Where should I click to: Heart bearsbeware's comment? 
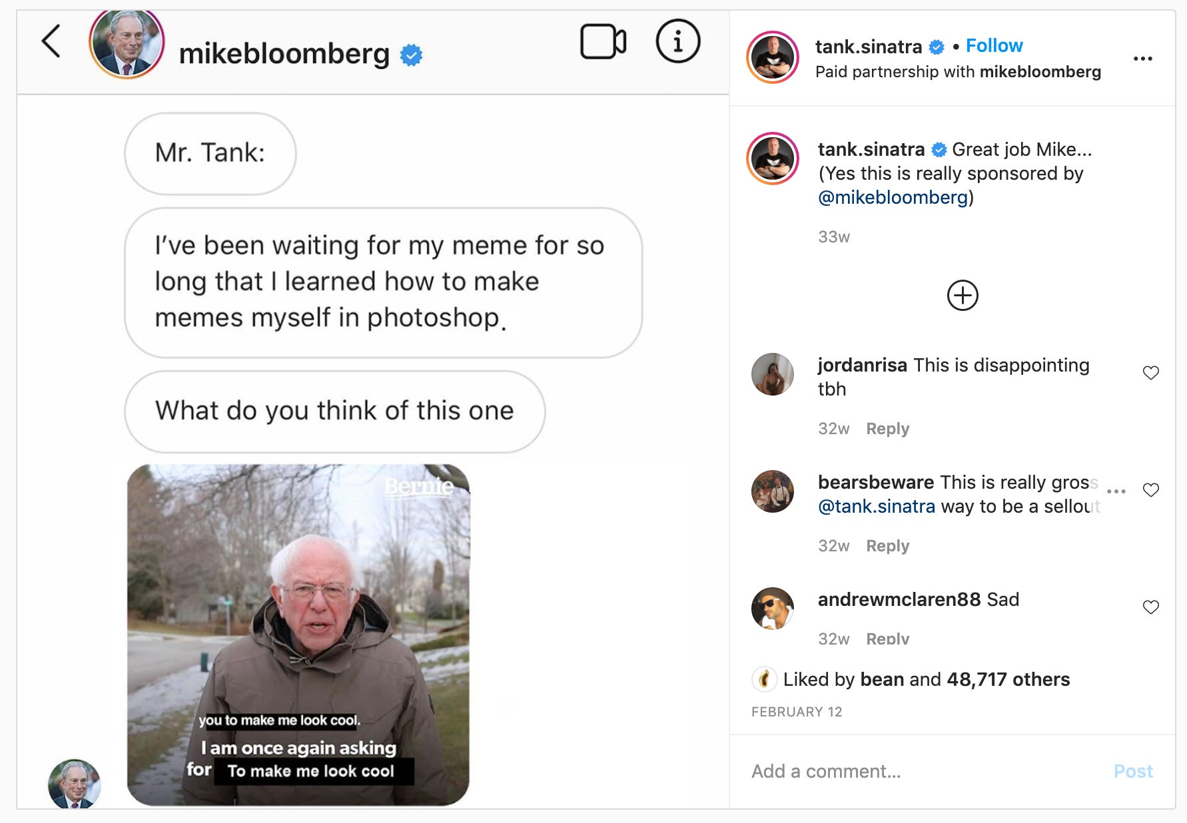[1150, 490]
